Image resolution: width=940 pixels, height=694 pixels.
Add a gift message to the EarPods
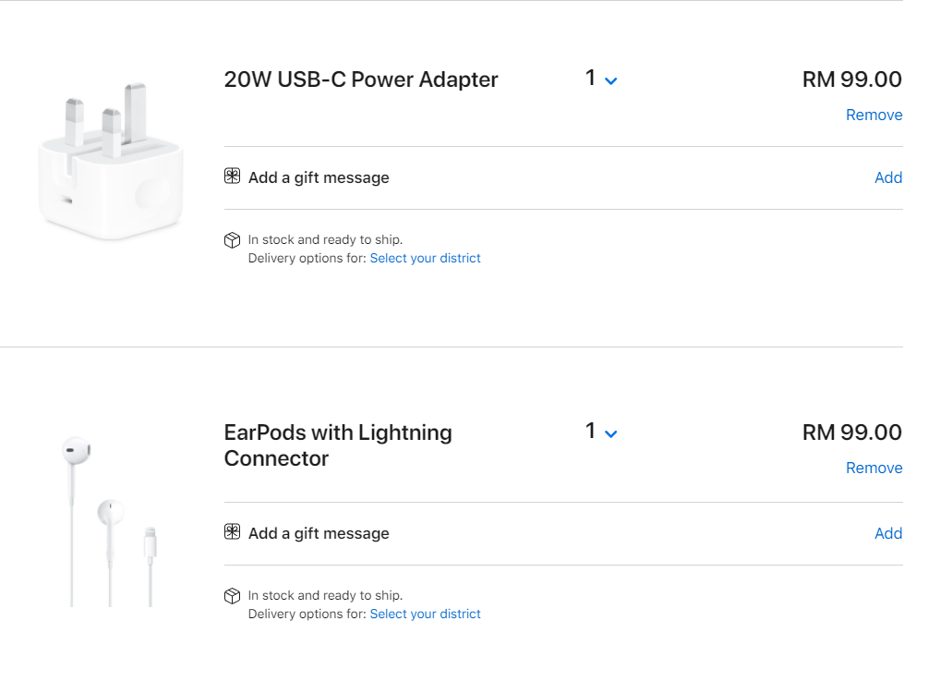pyautogui.click(x=887, y=533)
